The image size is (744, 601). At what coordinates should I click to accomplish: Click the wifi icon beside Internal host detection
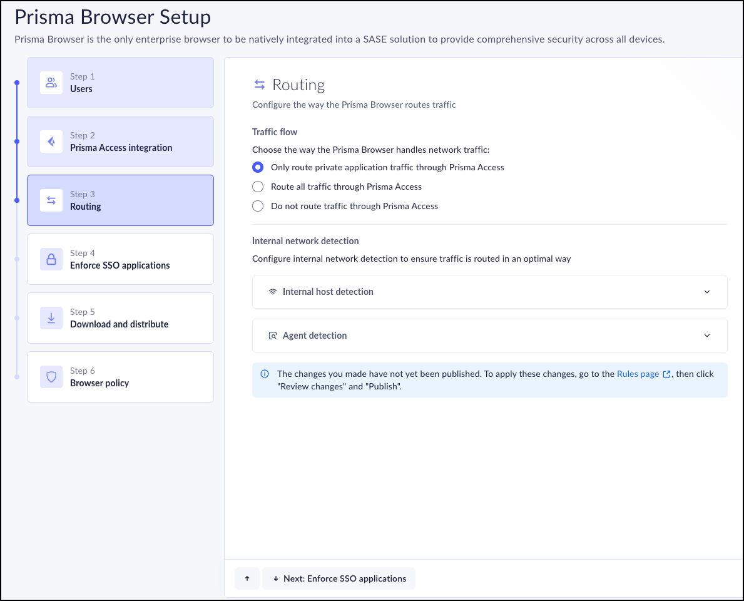(x=273, y=292)
